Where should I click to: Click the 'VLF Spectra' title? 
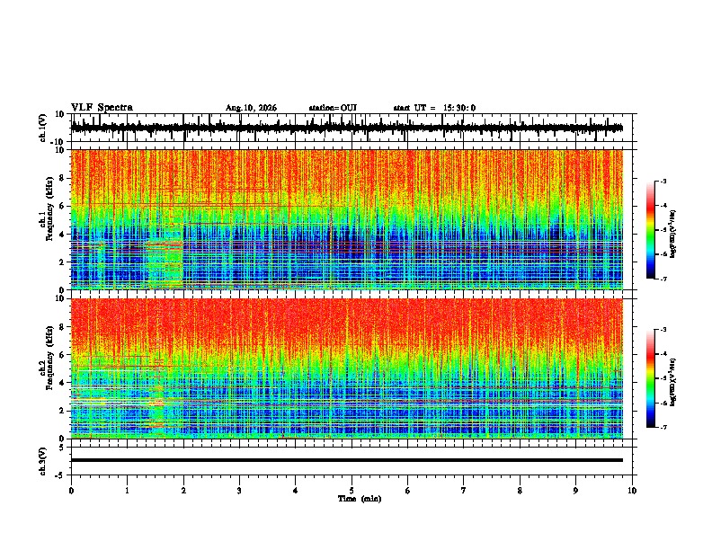[x=102, y=108]
